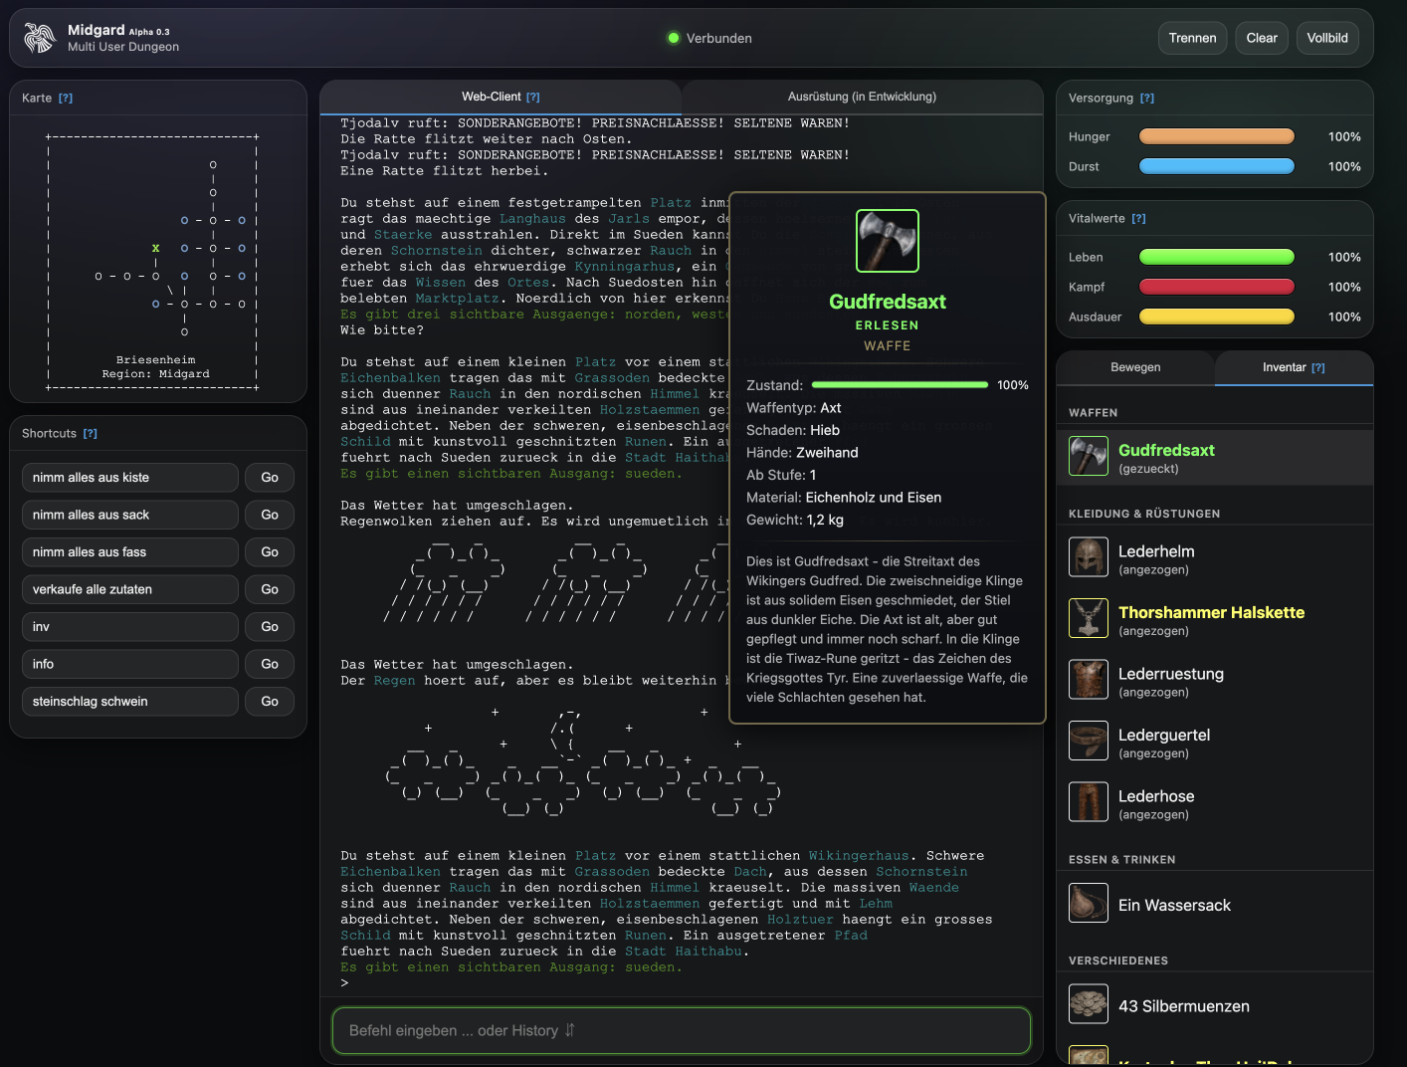The height and width of the screenshot is (1067, 1407).
Task: Select the Silbermuenzen coins icon
Action: pyautogui.click(x=1088, y=1004)
